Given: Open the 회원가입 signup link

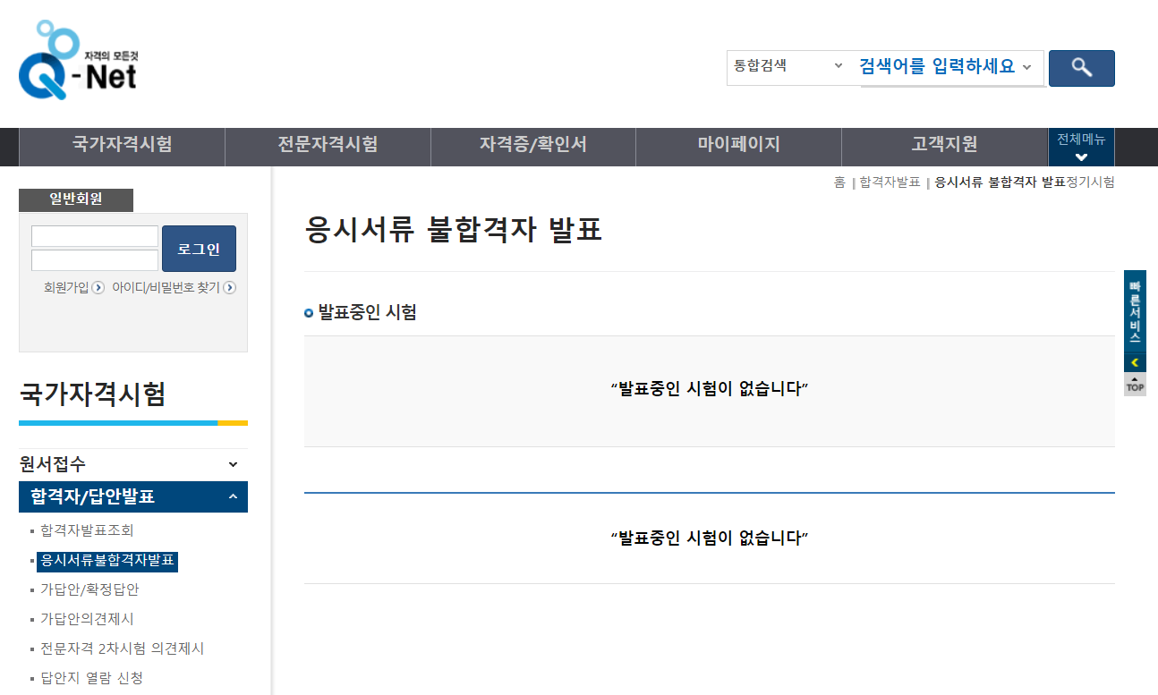Looking at the screenshot, I should 67,287.
